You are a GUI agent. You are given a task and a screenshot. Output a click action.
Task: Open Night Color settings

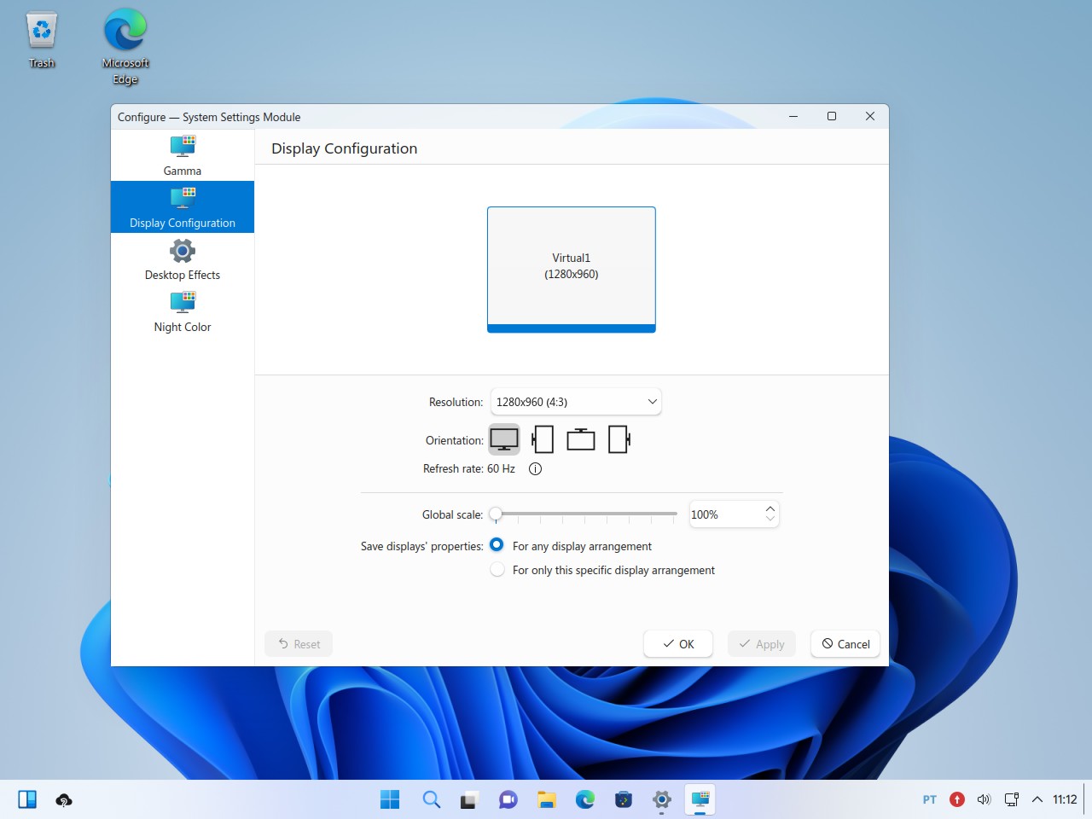coord(183,312)
